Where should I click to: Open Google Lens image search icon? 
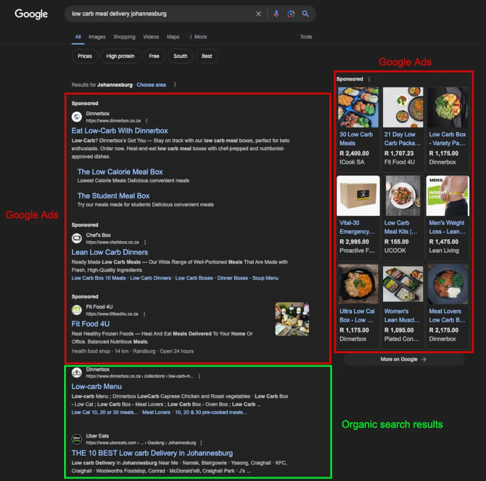coord(291,14)
